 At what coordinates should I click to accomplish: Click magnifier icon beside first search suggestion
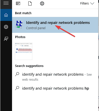click(17, 74)
